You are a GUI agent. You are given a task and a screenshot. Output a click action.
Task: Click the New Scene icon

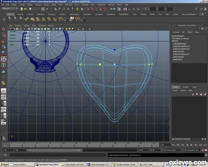[x=22, y=9]
